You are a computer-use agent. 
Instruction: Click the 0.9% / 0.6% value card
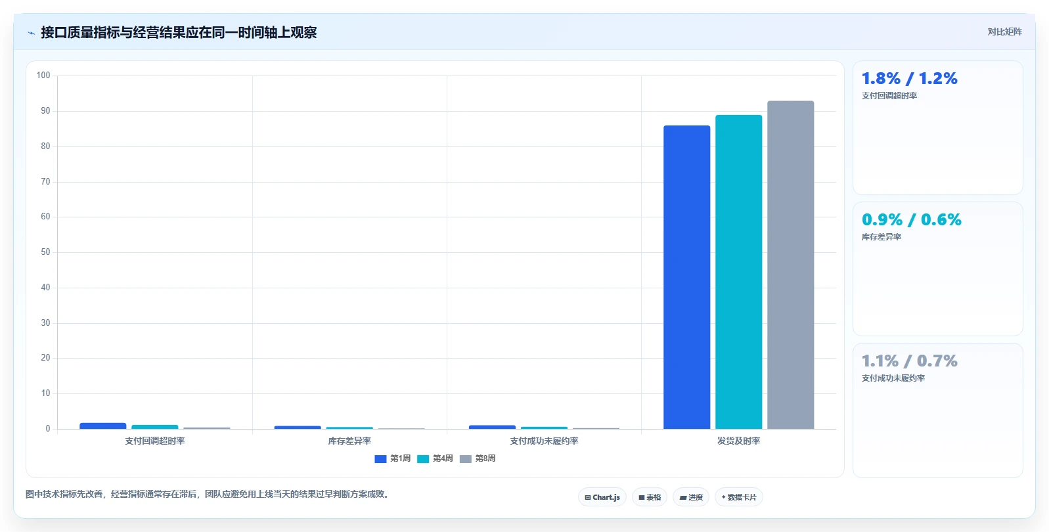click(937, 269)
